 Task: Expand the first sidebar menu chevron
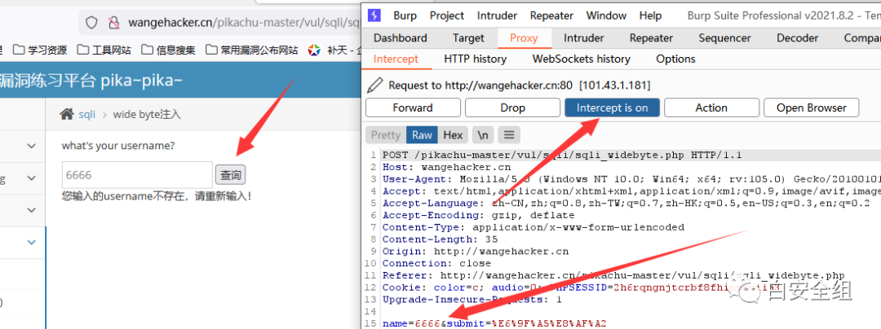pyautogui.click(x=32, y=147)
